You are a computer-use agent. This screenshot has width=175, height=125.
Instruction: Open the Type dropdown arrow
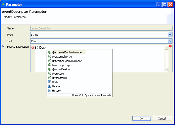(x=170, y=35)
